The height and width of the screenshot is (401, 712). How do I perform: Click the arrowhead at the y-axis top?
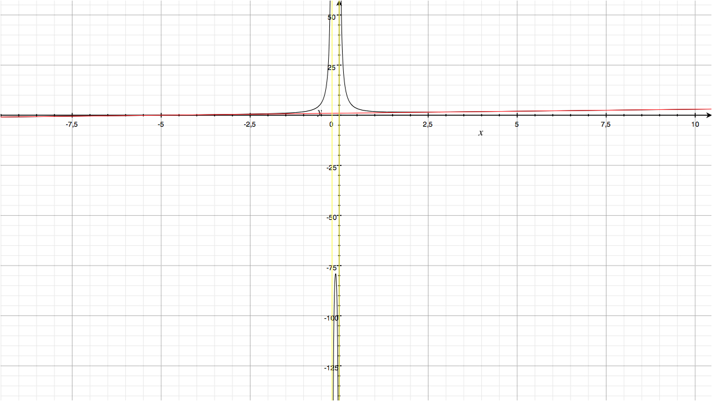[339, 3]
